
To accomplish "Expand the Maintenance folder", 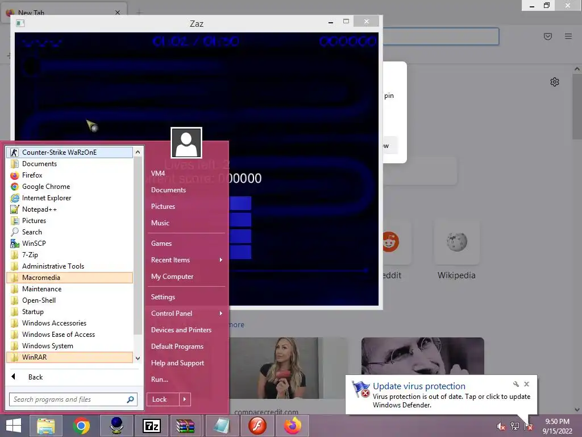I will (x=69, y=289).
